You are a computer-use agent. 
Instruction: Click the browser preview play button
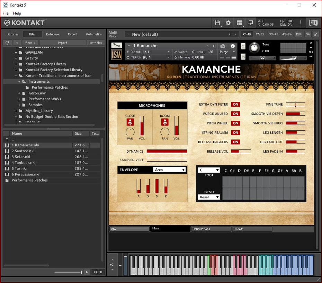[87, 272]
